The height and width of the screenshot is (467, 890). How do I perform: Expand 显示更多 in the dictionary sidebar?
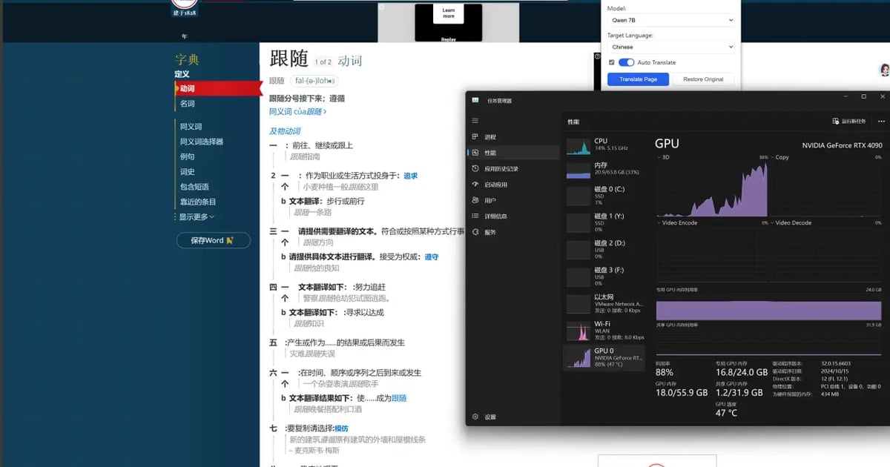tap(197, 217)
